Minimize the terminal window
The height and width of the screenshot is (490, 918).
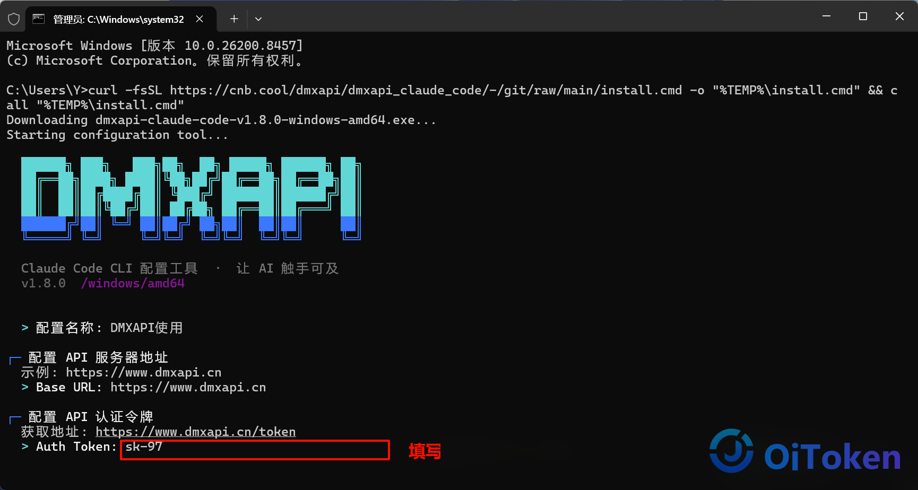pos(826,16)
